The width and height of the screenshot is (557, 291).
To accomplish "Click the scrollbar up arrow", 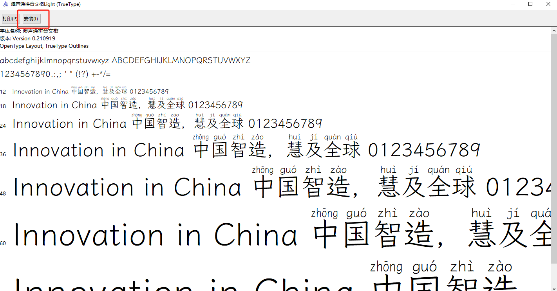I will coord(554,31).
